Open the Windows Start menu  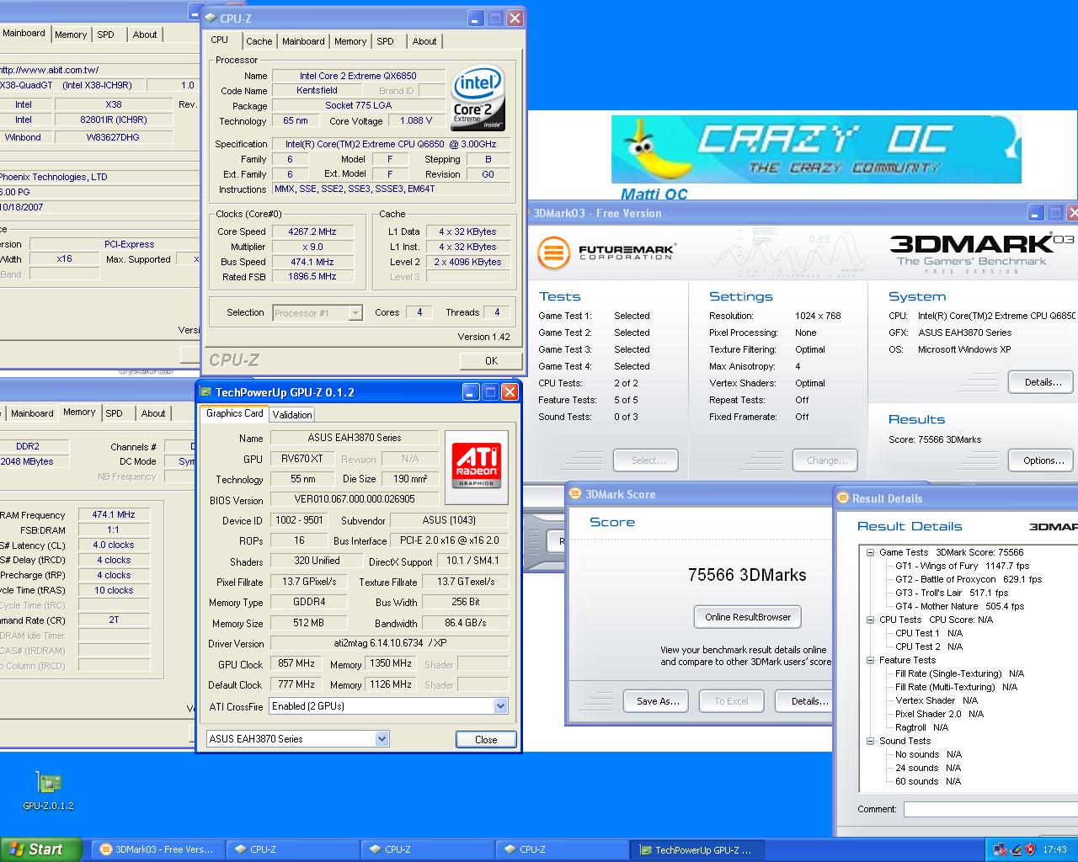(41, 849)
